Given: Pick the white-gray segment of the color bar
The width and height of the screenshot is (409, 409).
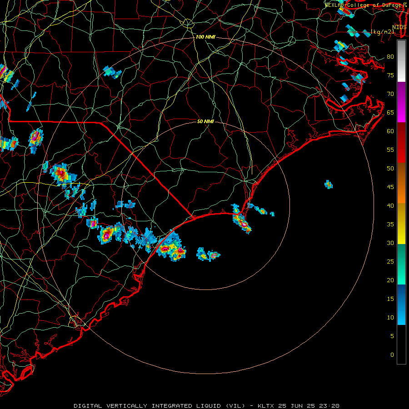Looking at the screenshot, I should tap(401, 61).
